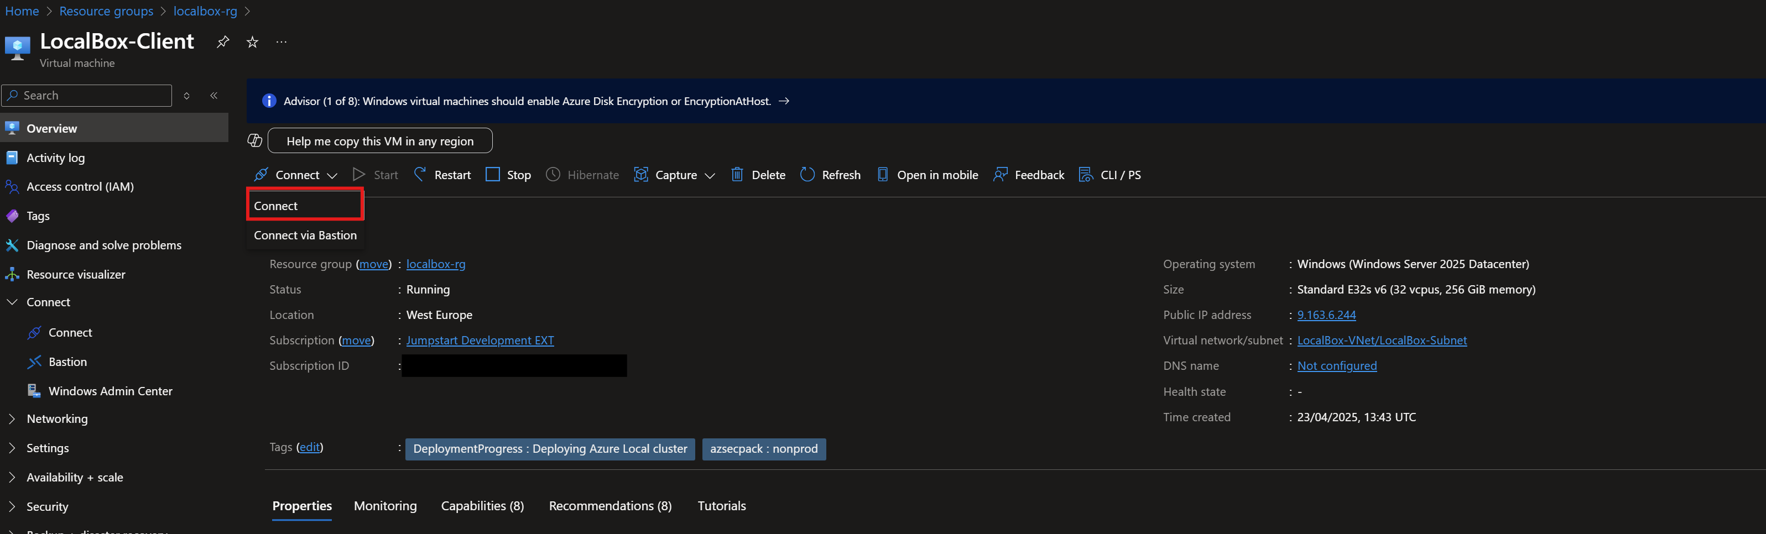
Task: Click the Stop square icon
Action: point(492,174)
